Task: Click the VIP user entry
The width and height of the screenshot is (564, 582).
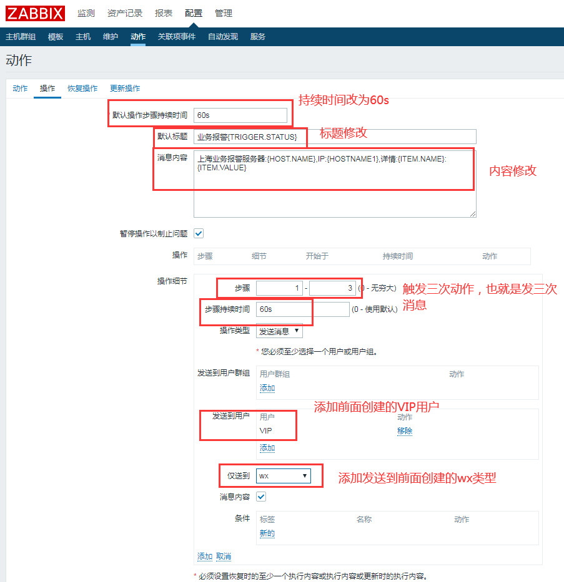Action: point(265,431)
